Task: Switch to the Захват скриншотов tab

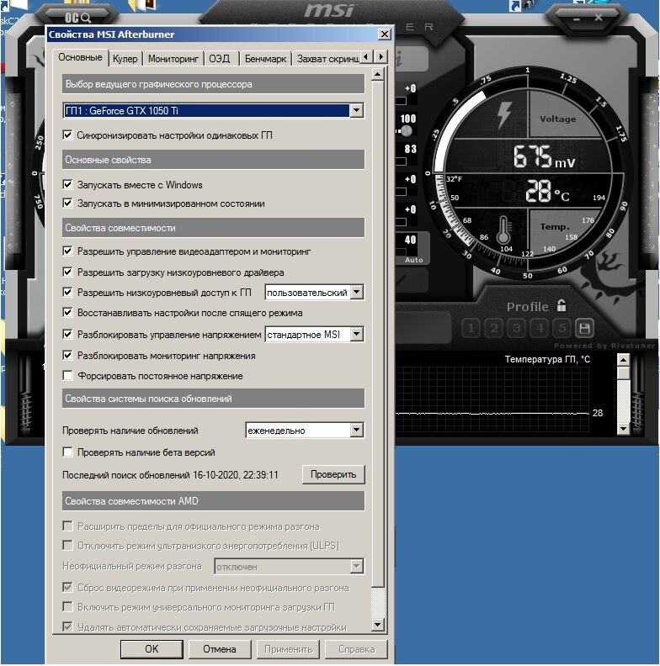Action: [327, 59]
